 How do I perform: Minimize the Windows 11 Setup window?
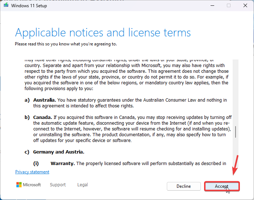point(212,6)
